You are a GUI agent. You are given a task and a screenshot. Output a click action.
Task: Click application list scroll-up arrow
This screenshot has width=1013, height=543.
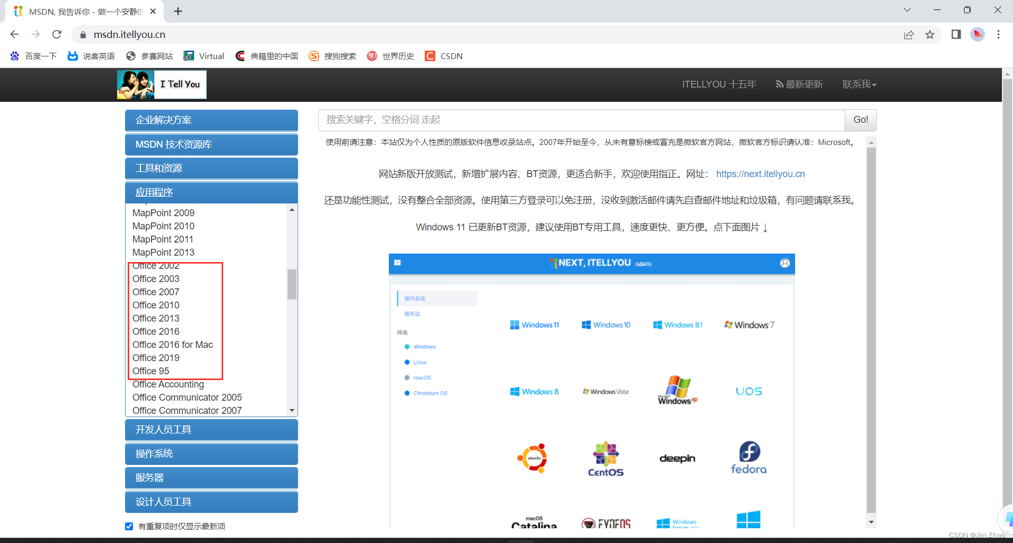(x=292, y=210)
